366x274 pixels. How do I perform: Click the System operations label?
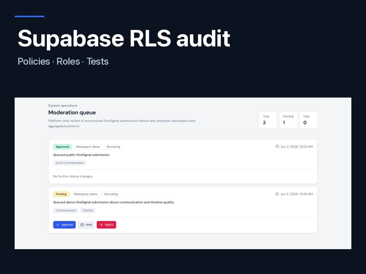coord(63,106)
